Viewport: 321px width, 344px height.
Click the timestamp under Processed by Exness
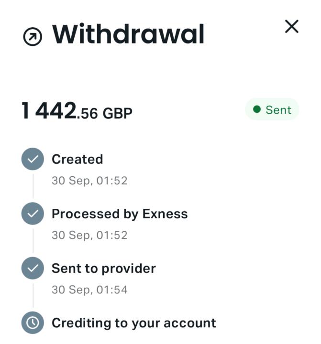point(89,236)
